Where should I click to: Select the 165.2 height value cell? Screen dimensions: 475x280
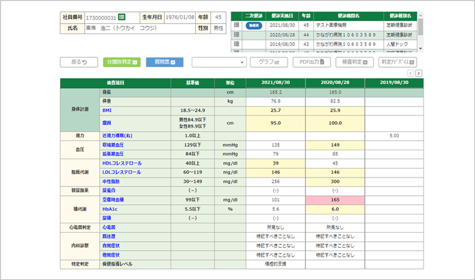point(276,92)
